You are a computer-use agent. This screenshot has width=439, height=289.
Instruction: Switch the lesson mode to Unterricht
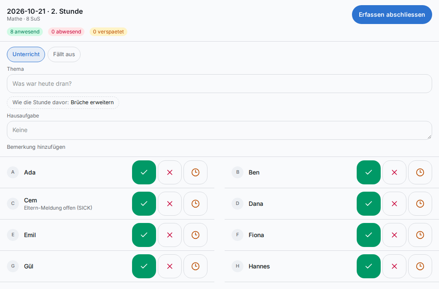[x=26, y=54]
